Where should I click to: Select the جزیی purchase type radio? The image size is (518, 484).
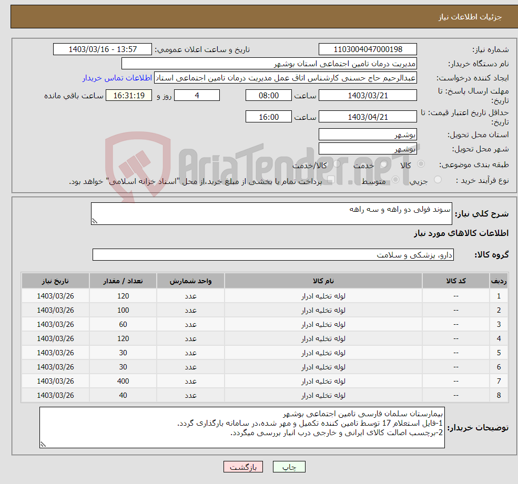pyautogui.click(x=438, y=180)
